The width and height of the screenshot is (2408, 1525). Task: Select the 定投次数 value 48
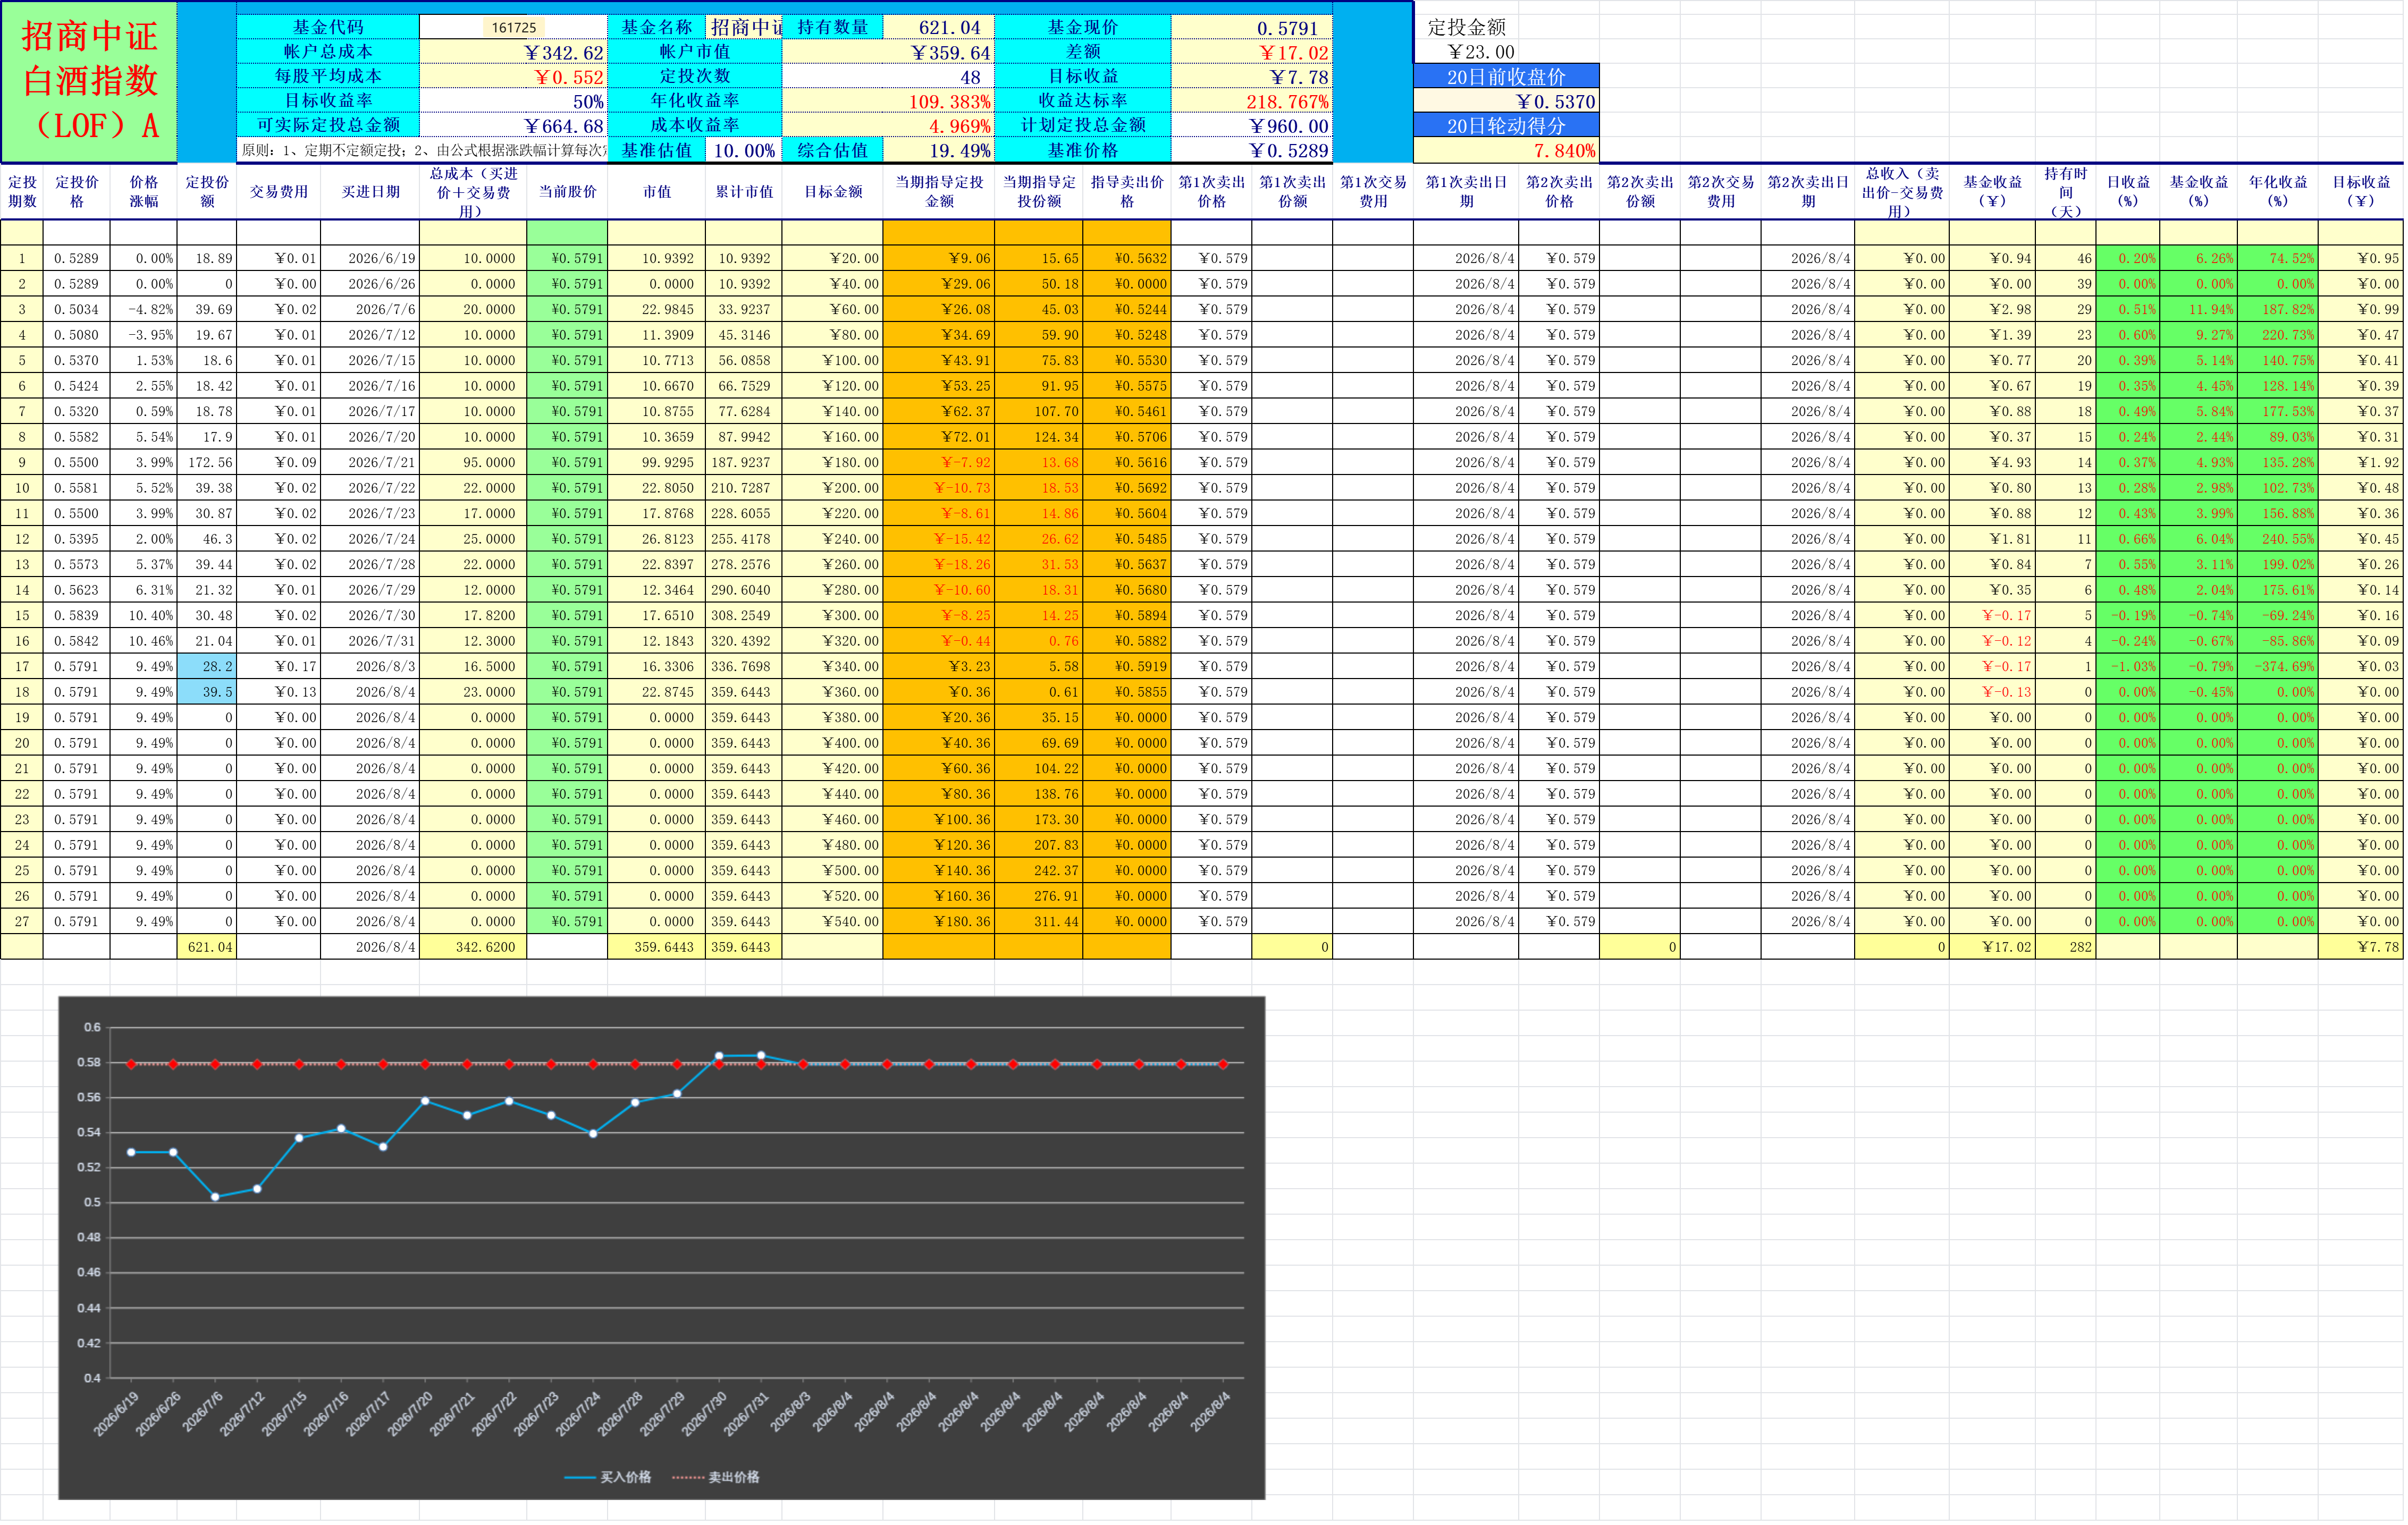[x=888, y=77]
